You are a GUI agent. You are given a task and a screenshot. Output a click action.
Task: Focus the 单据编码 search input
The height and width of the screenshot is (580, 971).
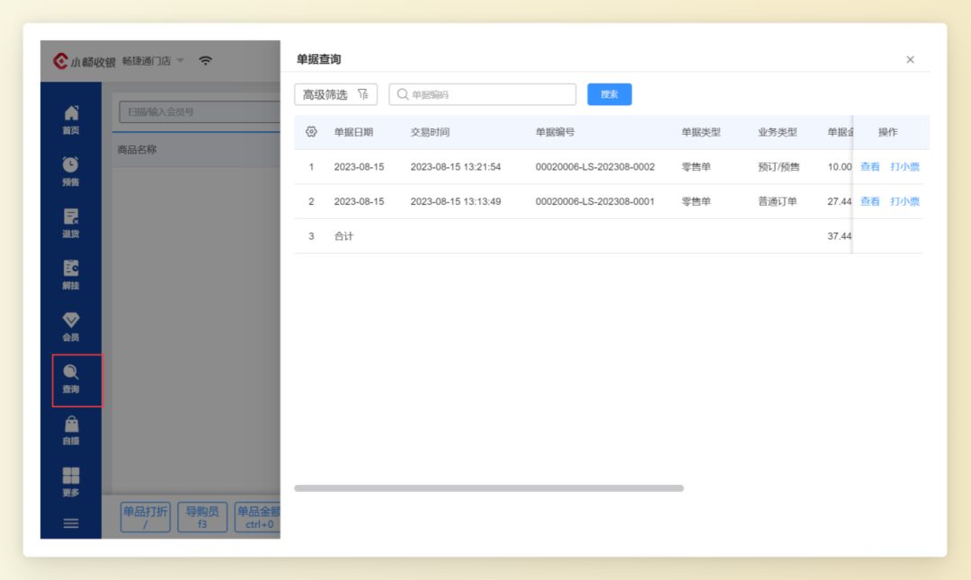pos(483,94)
